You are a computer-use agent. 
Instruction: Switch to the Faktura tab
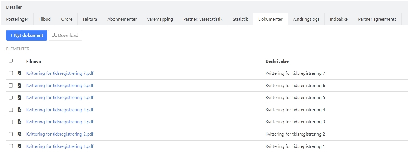click(90, 19)
